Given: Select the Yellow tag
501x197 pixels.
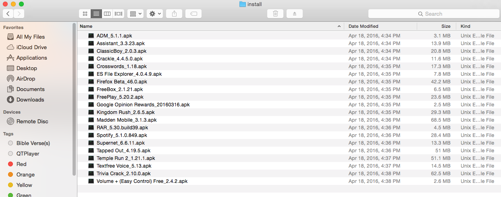Looking at the screenshot, I should (x=24, y=185).
